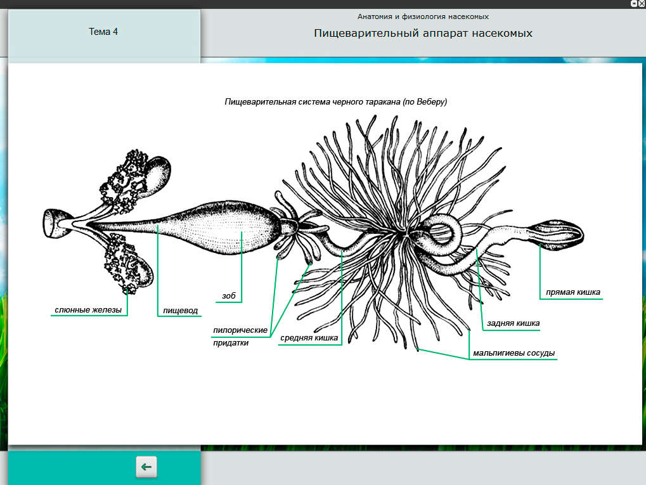The image size is (646, 485).
Task: Click the 'слюнные железы' label
Action: click(x=88, y=310)
